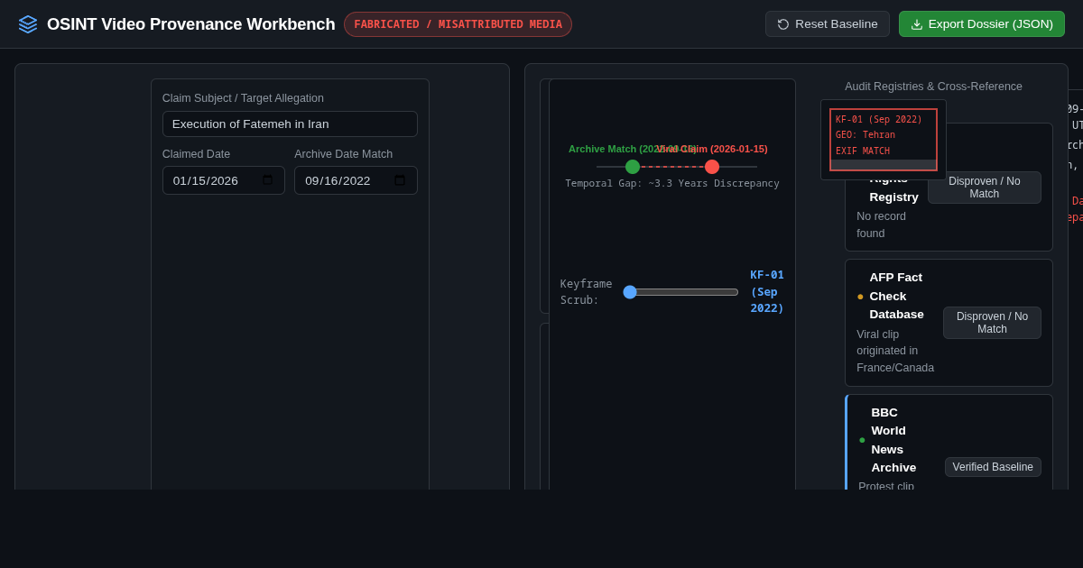This screenshot has height=568, width=1083.
Task: Click the stacked-layers workbench logo icon
Action: pos(28,24)
